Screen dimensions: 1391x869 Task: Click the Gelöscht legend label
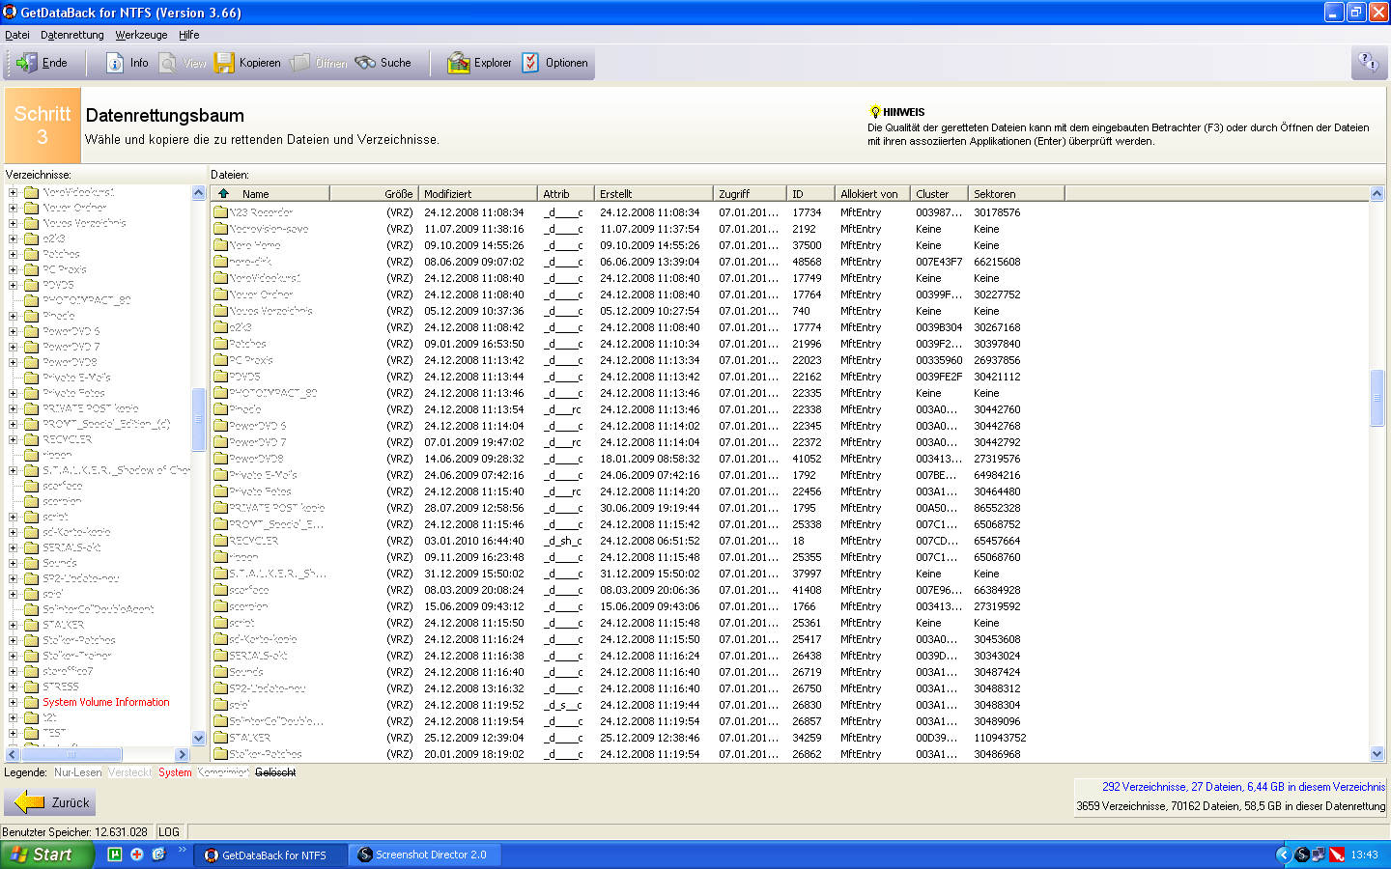click(x=275, y=772)
